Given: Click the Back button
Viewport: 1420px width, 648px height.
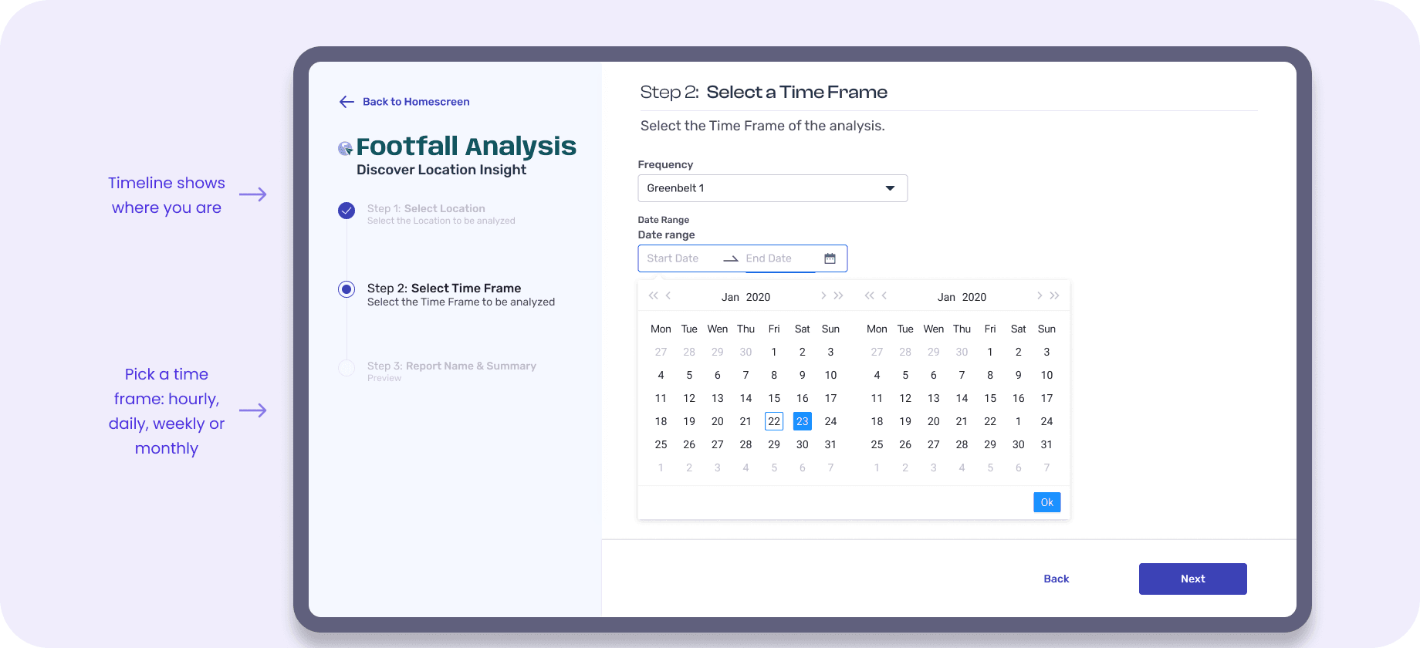Looking at the screenshot, I should [x=1056, y=579].
